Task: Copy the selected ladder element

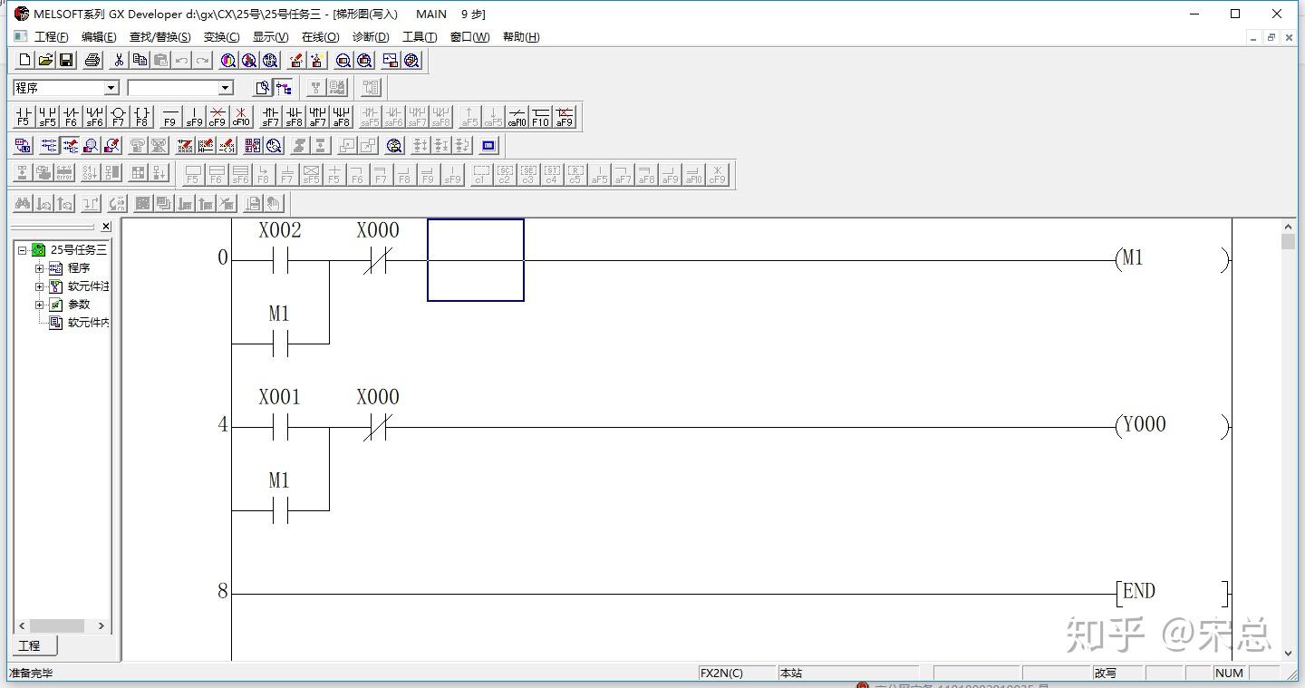Action: pos(140,60)
